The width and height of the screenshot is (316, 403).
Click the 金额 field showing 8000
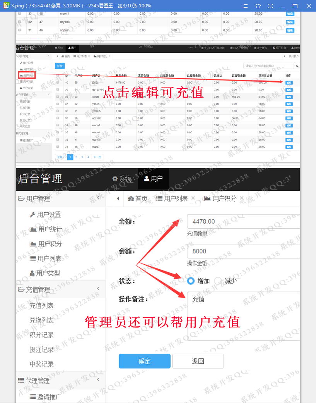243,251
